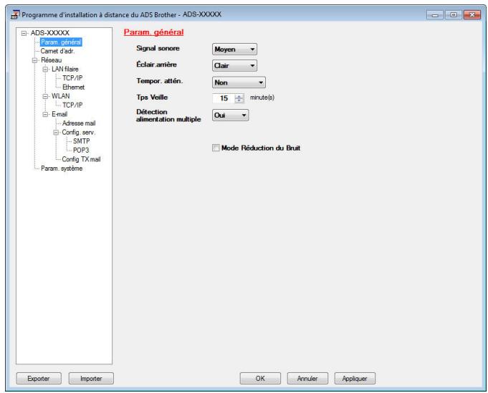Select TCP/IP under WLAN
488x393 pixels.
pyautogui.click(x=72, y=105)
